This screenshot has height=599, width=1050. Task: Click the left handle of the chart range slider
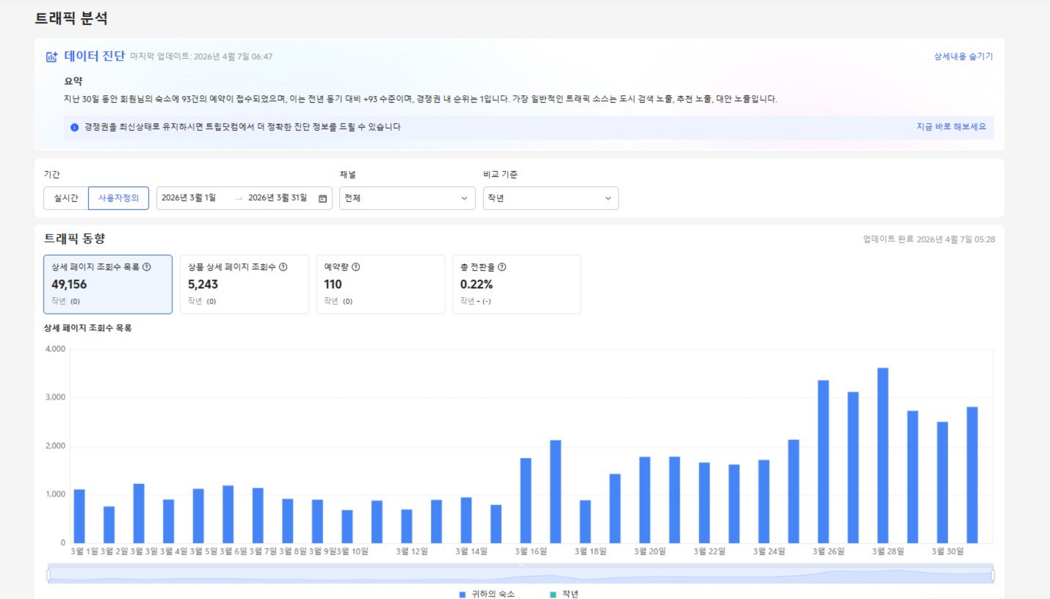[x=48, y=575]
